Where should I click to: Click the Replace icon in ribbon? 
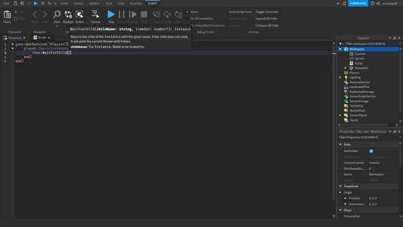click(x=68, y=15)
